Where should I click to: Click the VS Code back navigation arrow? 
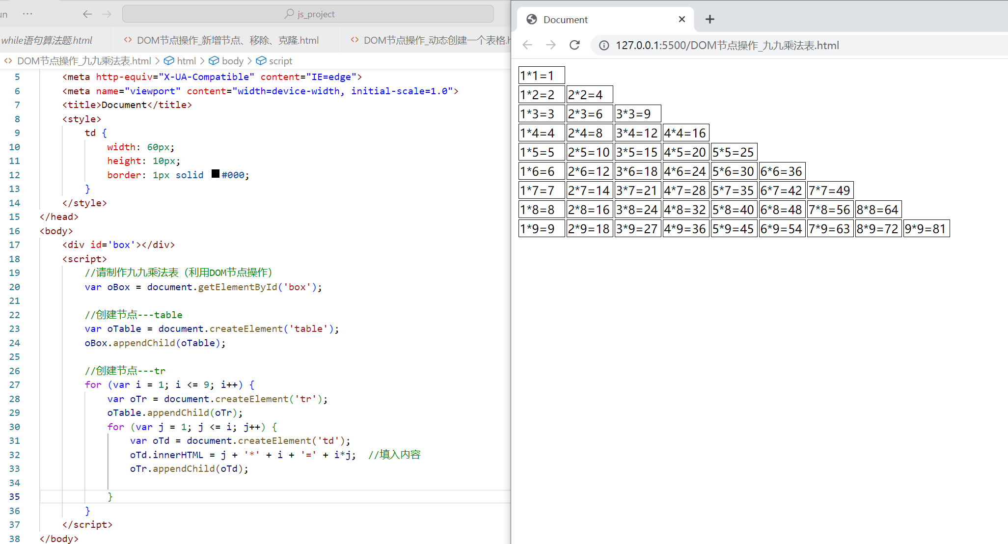point(87,14)
